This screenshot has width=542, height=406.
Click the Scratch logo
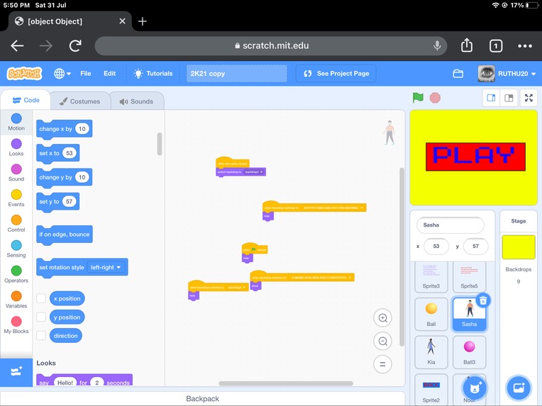click(x=24, y=74)
